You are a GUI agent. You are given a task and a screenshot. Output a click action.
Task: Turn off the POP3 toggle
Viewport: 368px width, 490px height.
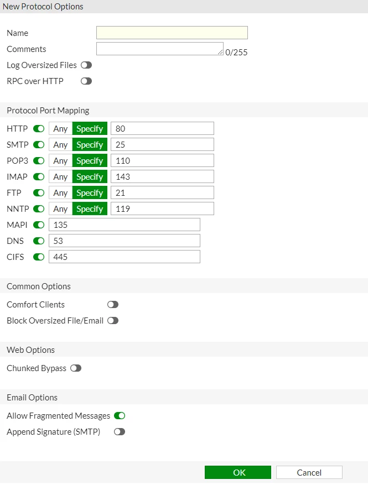click(39, 160)
